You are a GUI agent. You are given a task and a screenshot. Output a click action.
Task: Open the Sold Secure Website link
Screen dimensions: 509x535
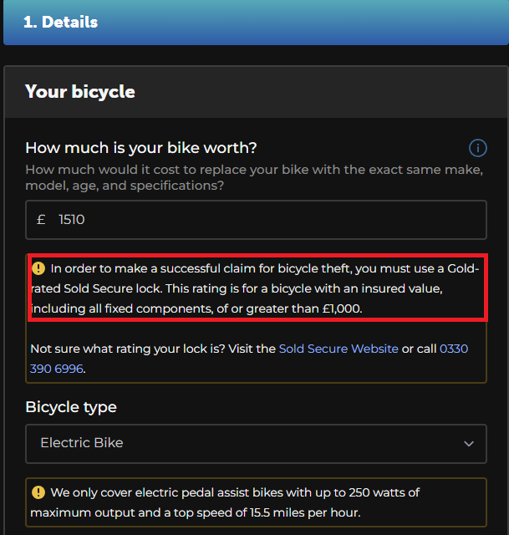[338, 349]
